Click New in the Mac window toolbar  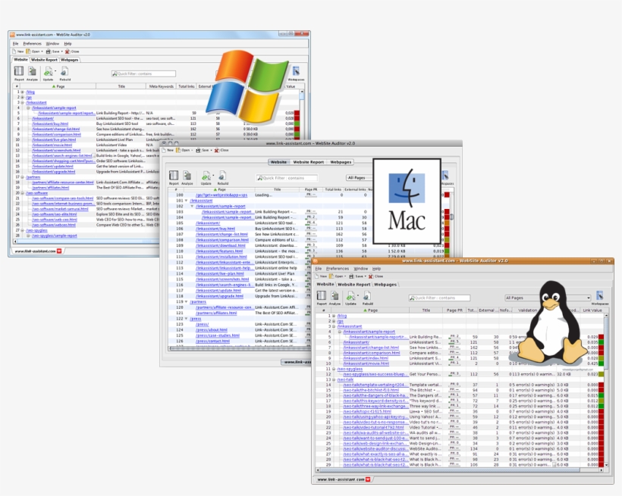point(168,150)
